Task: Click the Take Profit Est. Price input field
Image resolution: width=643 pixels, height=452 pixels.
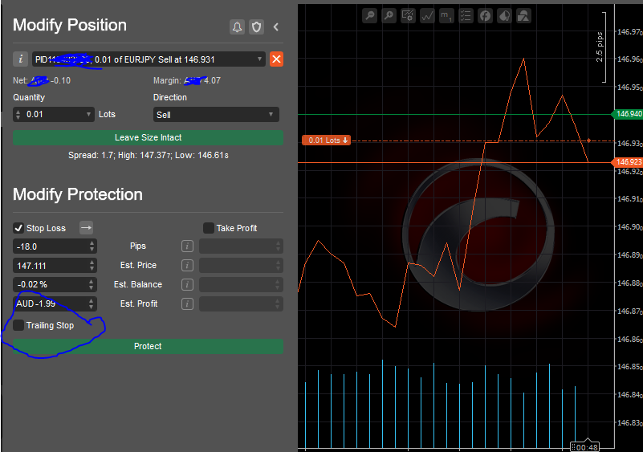Action: tap(241, 266)
